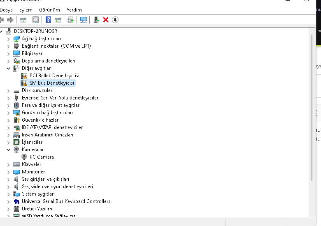Expand IDE ATA/ATAPI denetleyiciler node
The image size is (321, 226).
pos(8,127)
